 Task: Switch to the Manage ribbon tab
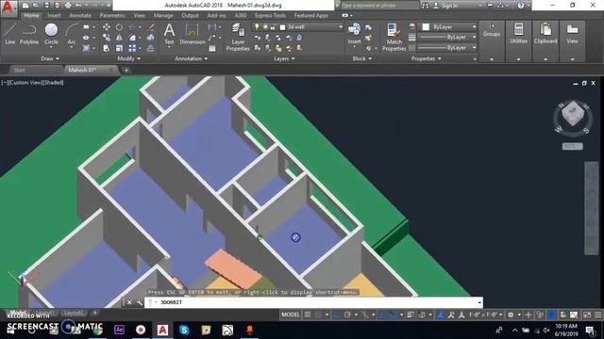[163, 15]
